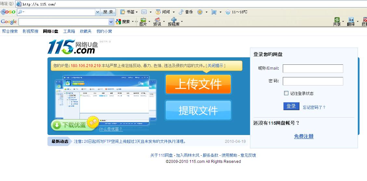Open the 图片 dropdown arrow
This screenshot has height=181, width=367.
[149, 22]
